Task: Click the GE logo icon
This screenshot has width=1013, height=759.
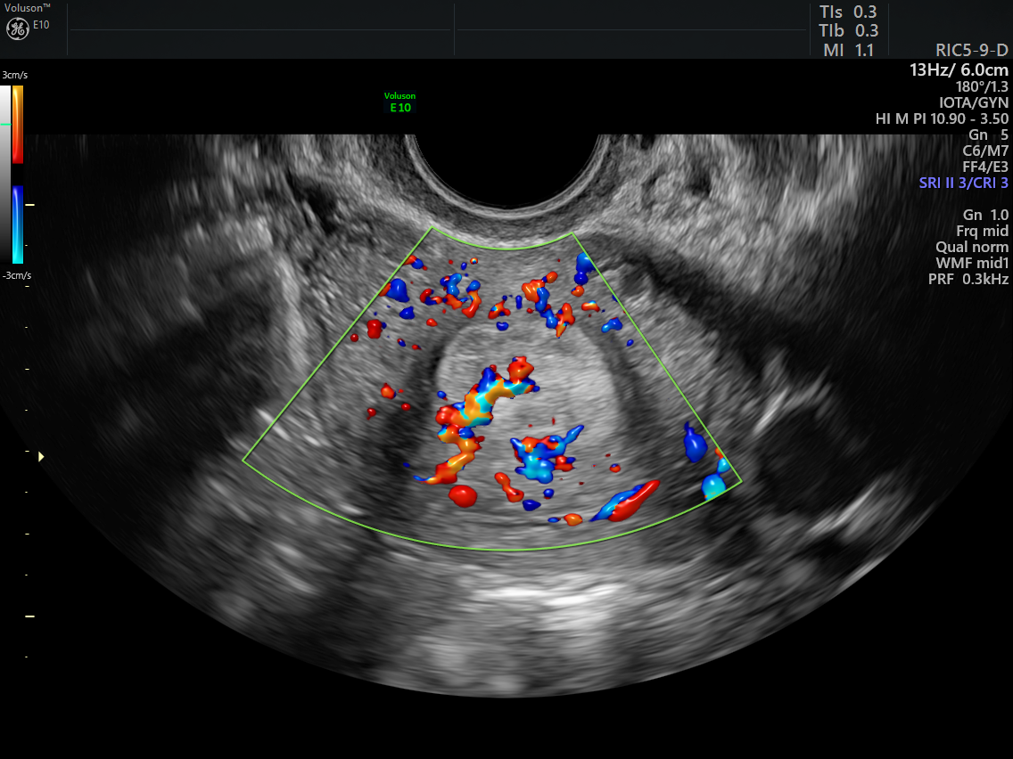Action: [17, 29]
